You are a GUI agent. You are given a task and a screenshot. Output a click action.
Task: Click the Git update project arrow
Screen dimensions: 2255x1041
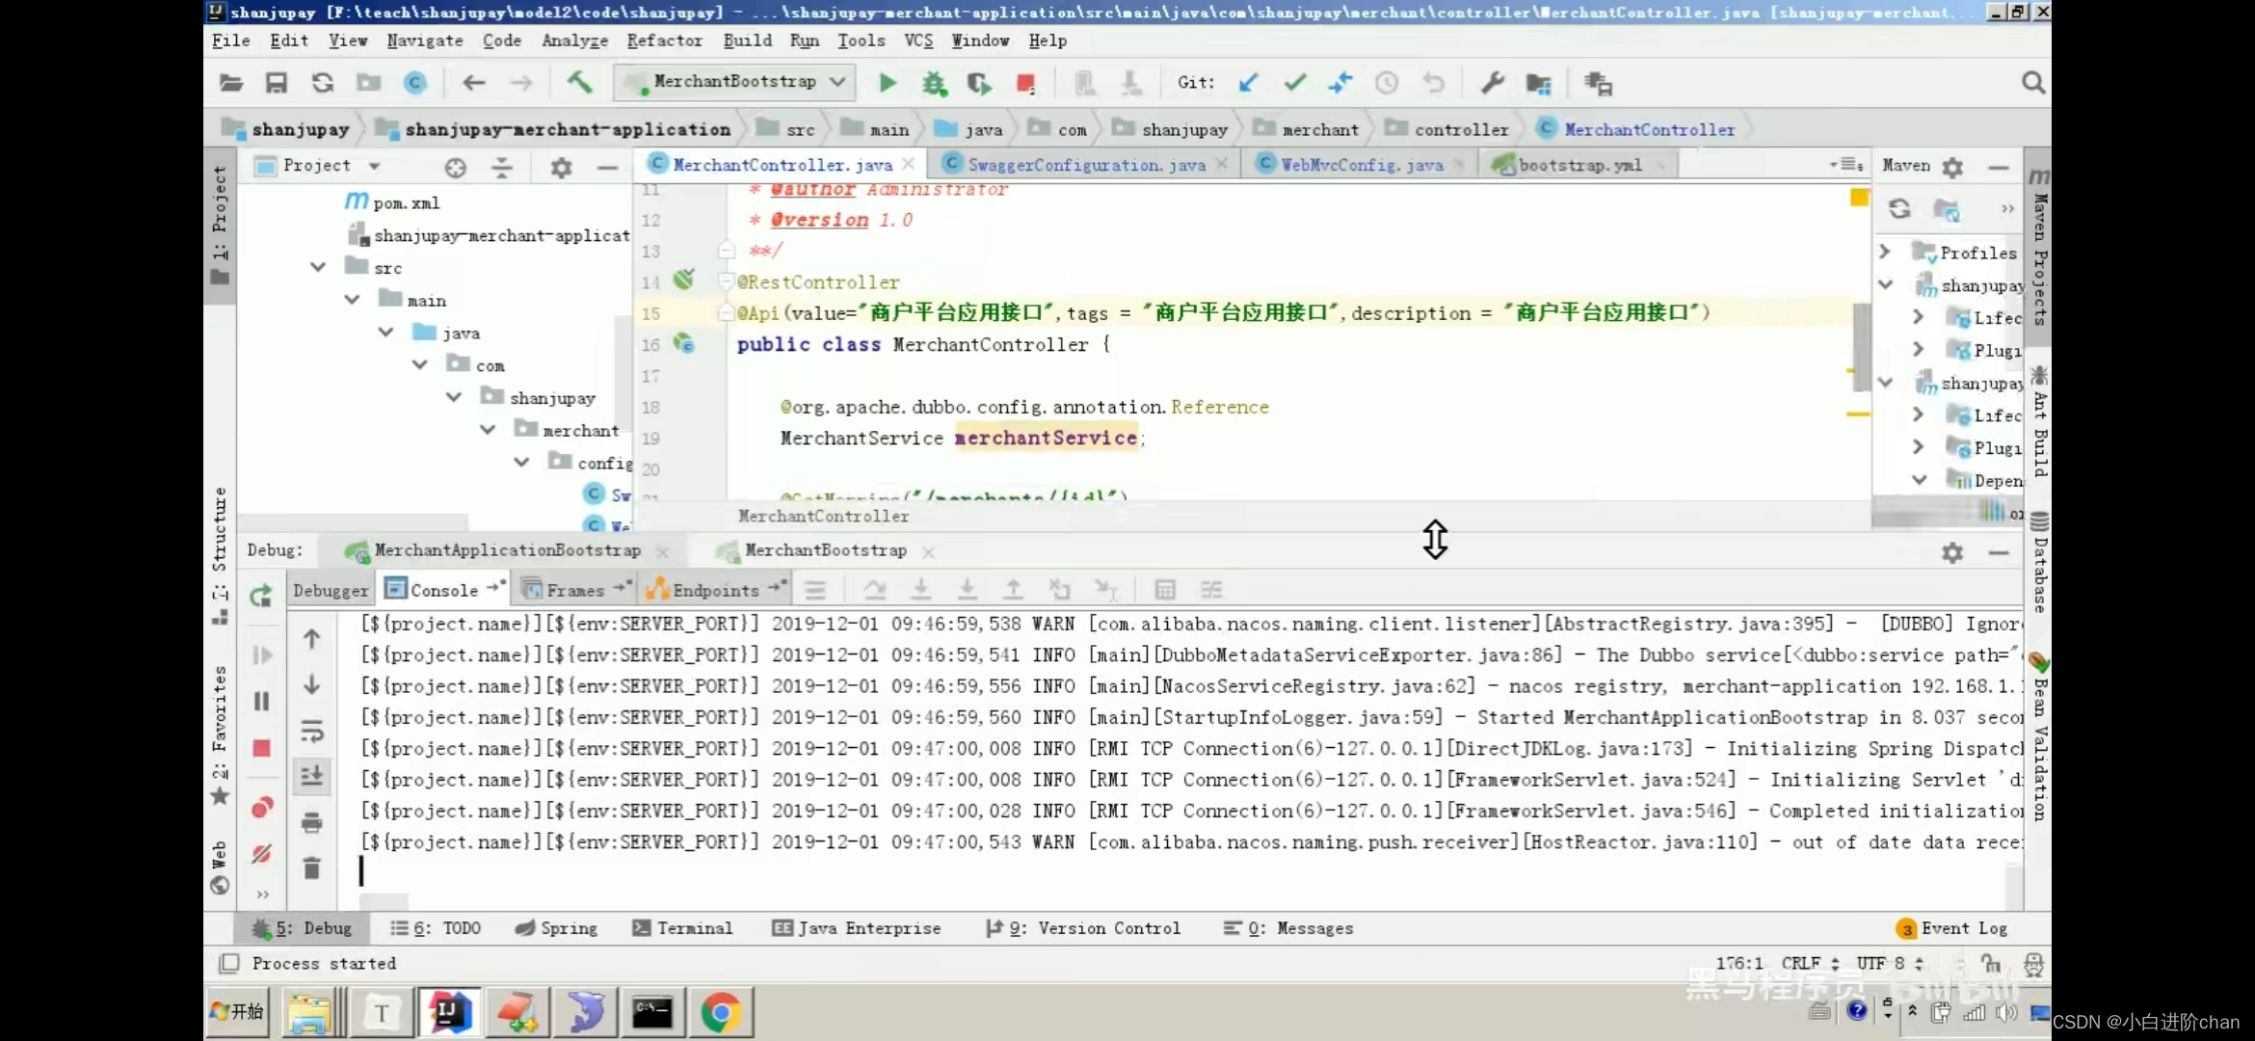[1248, 83]
